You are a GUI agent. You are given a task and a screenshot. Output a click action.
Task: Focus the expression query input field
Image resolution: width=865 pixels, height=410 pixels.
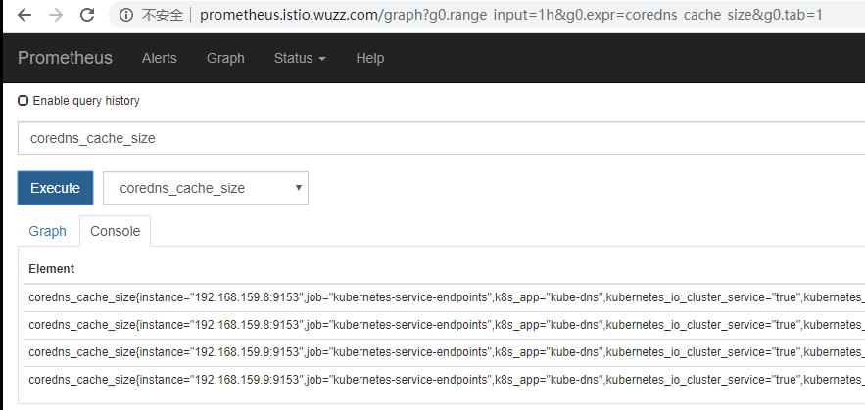coord(441,138)
